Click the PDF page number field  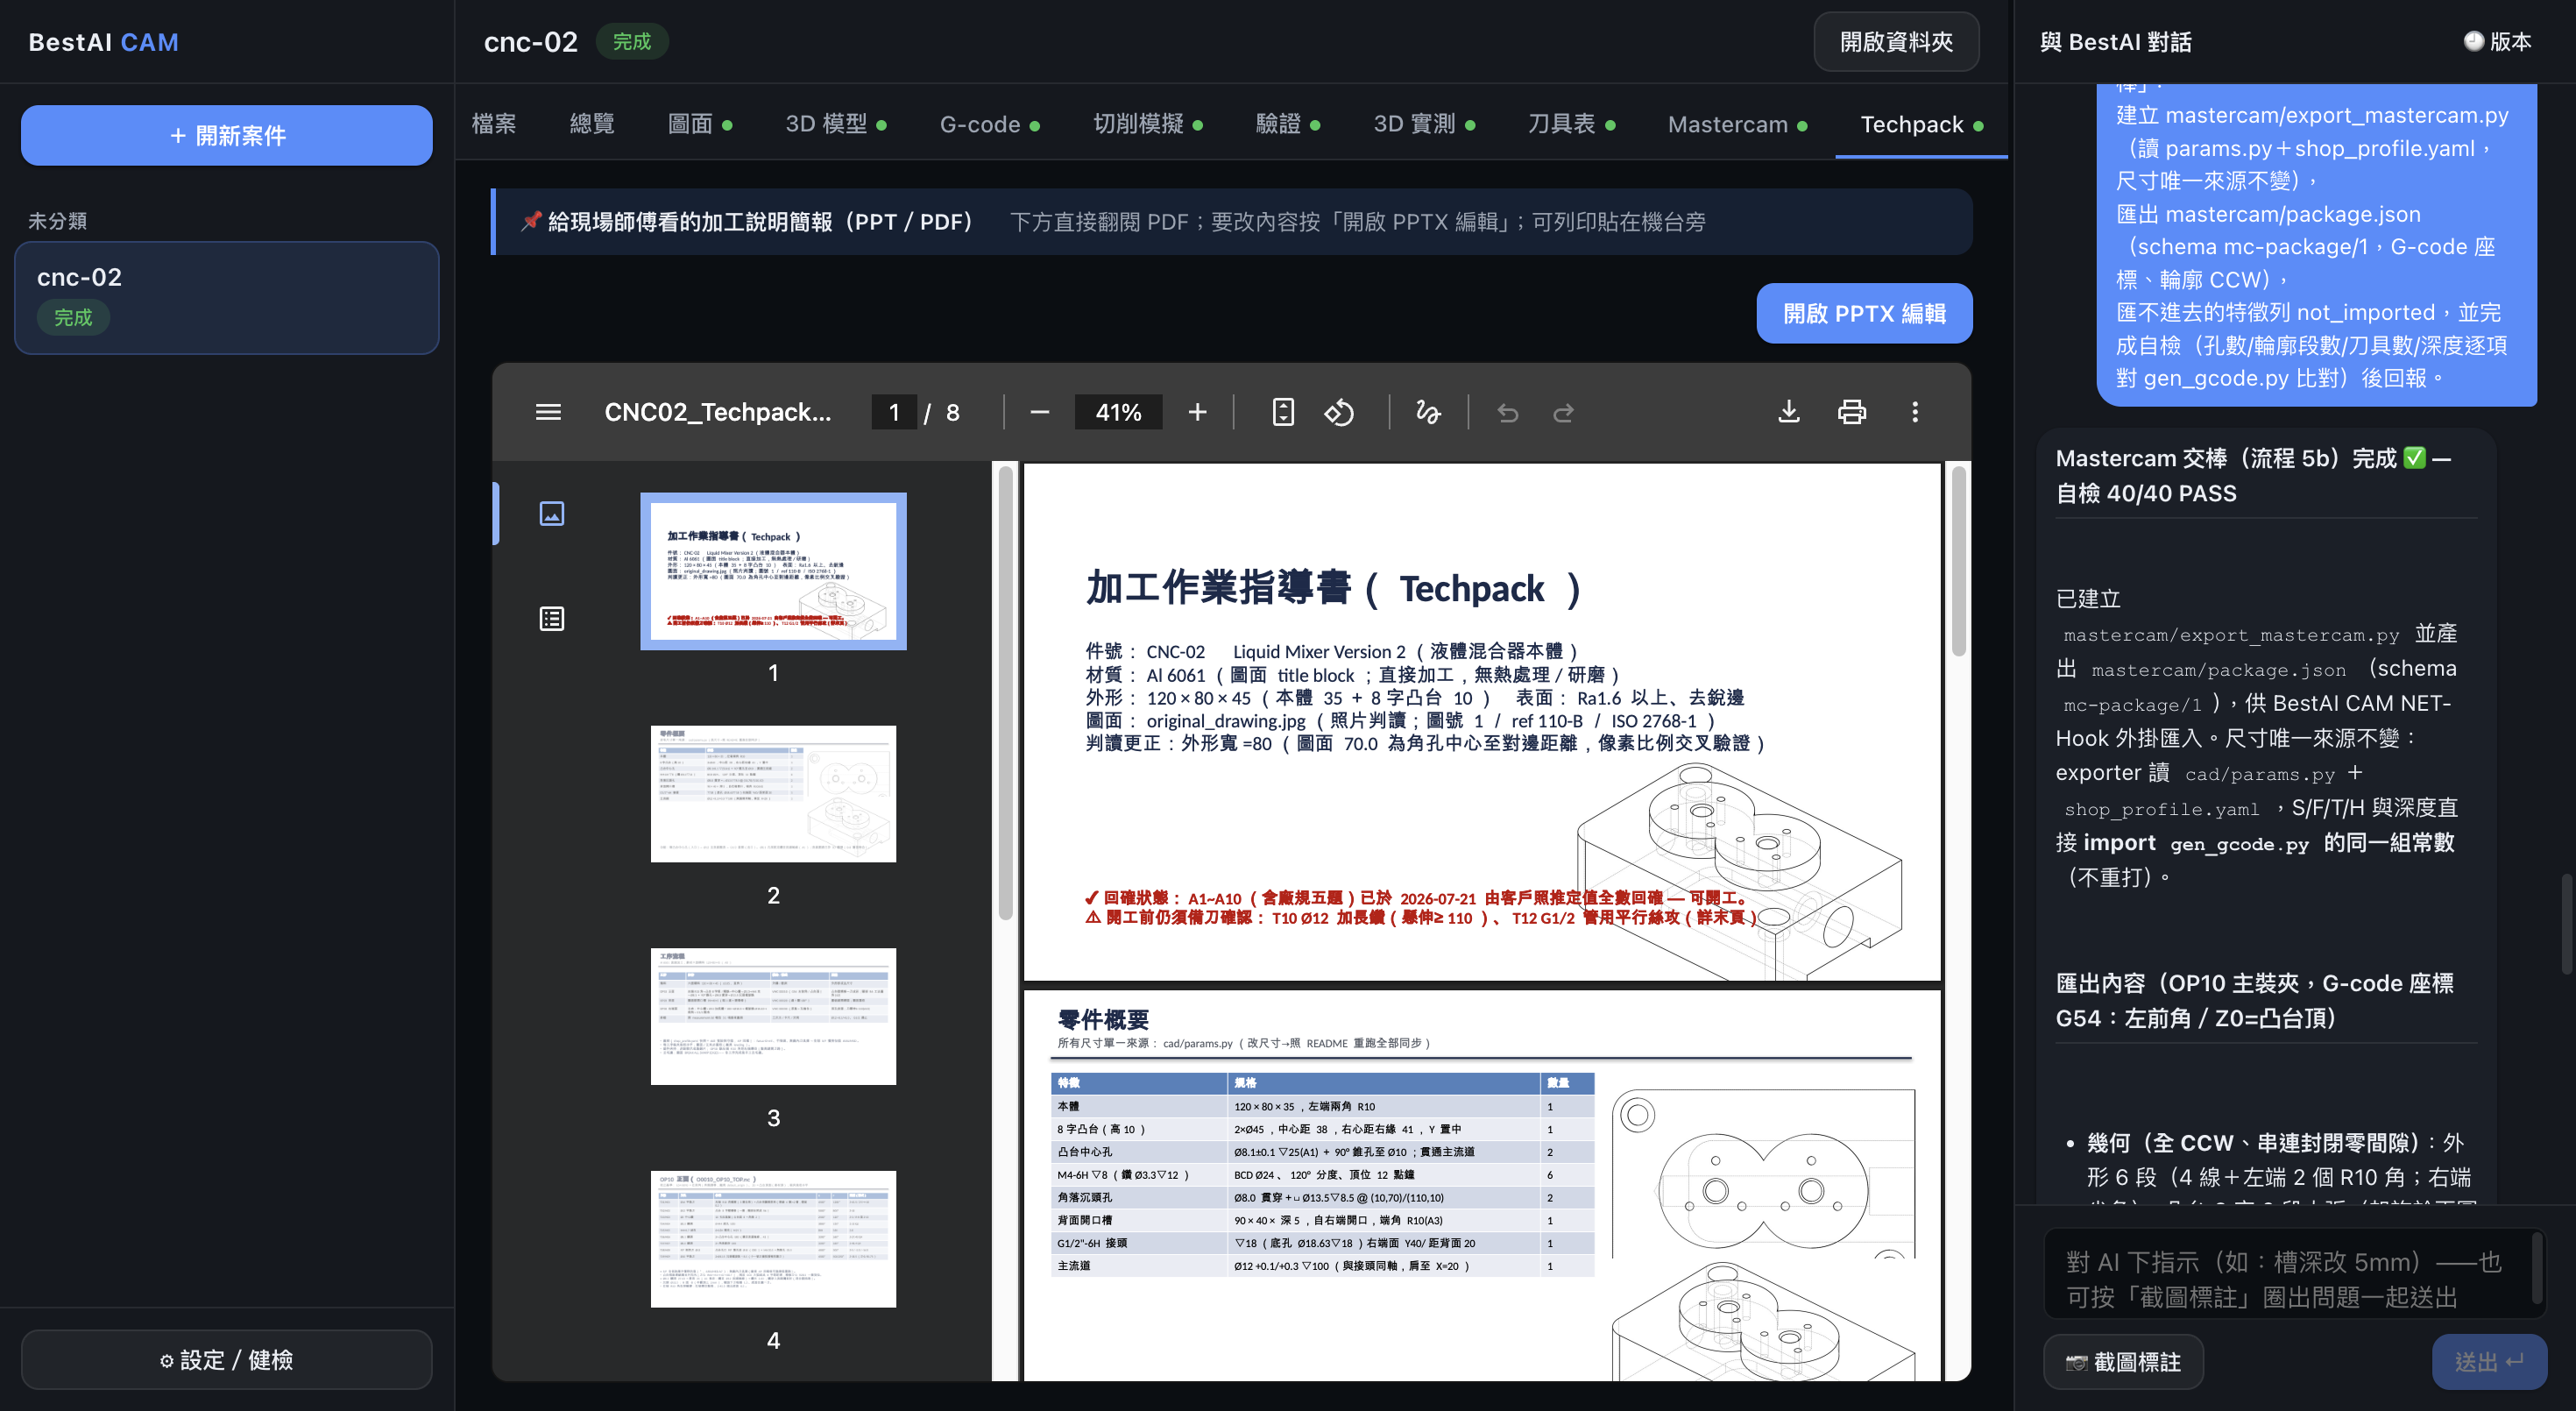tap(894, 412)
